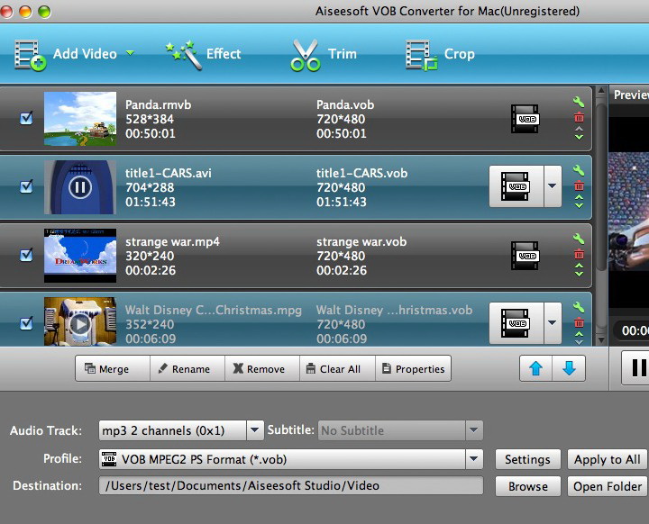Pause the preview playback
The image size is (649, 524).
pos(635,367)
